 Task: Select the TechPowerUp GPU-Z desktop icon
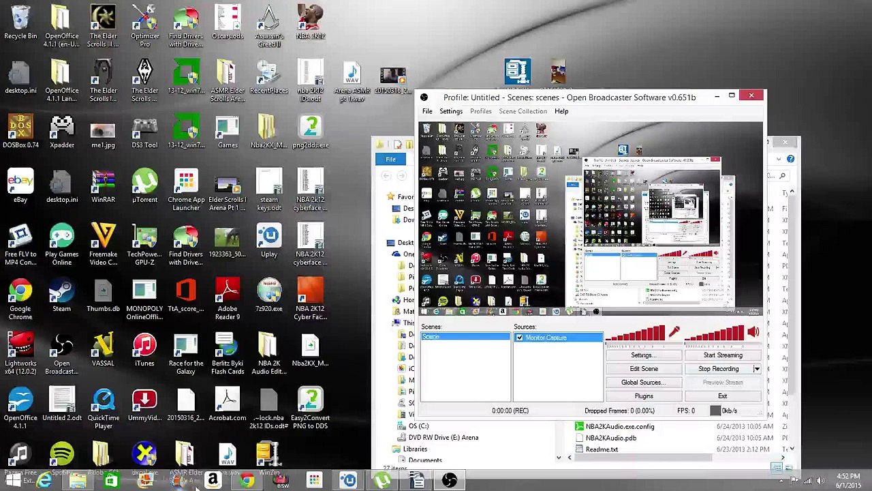point(144,245)
